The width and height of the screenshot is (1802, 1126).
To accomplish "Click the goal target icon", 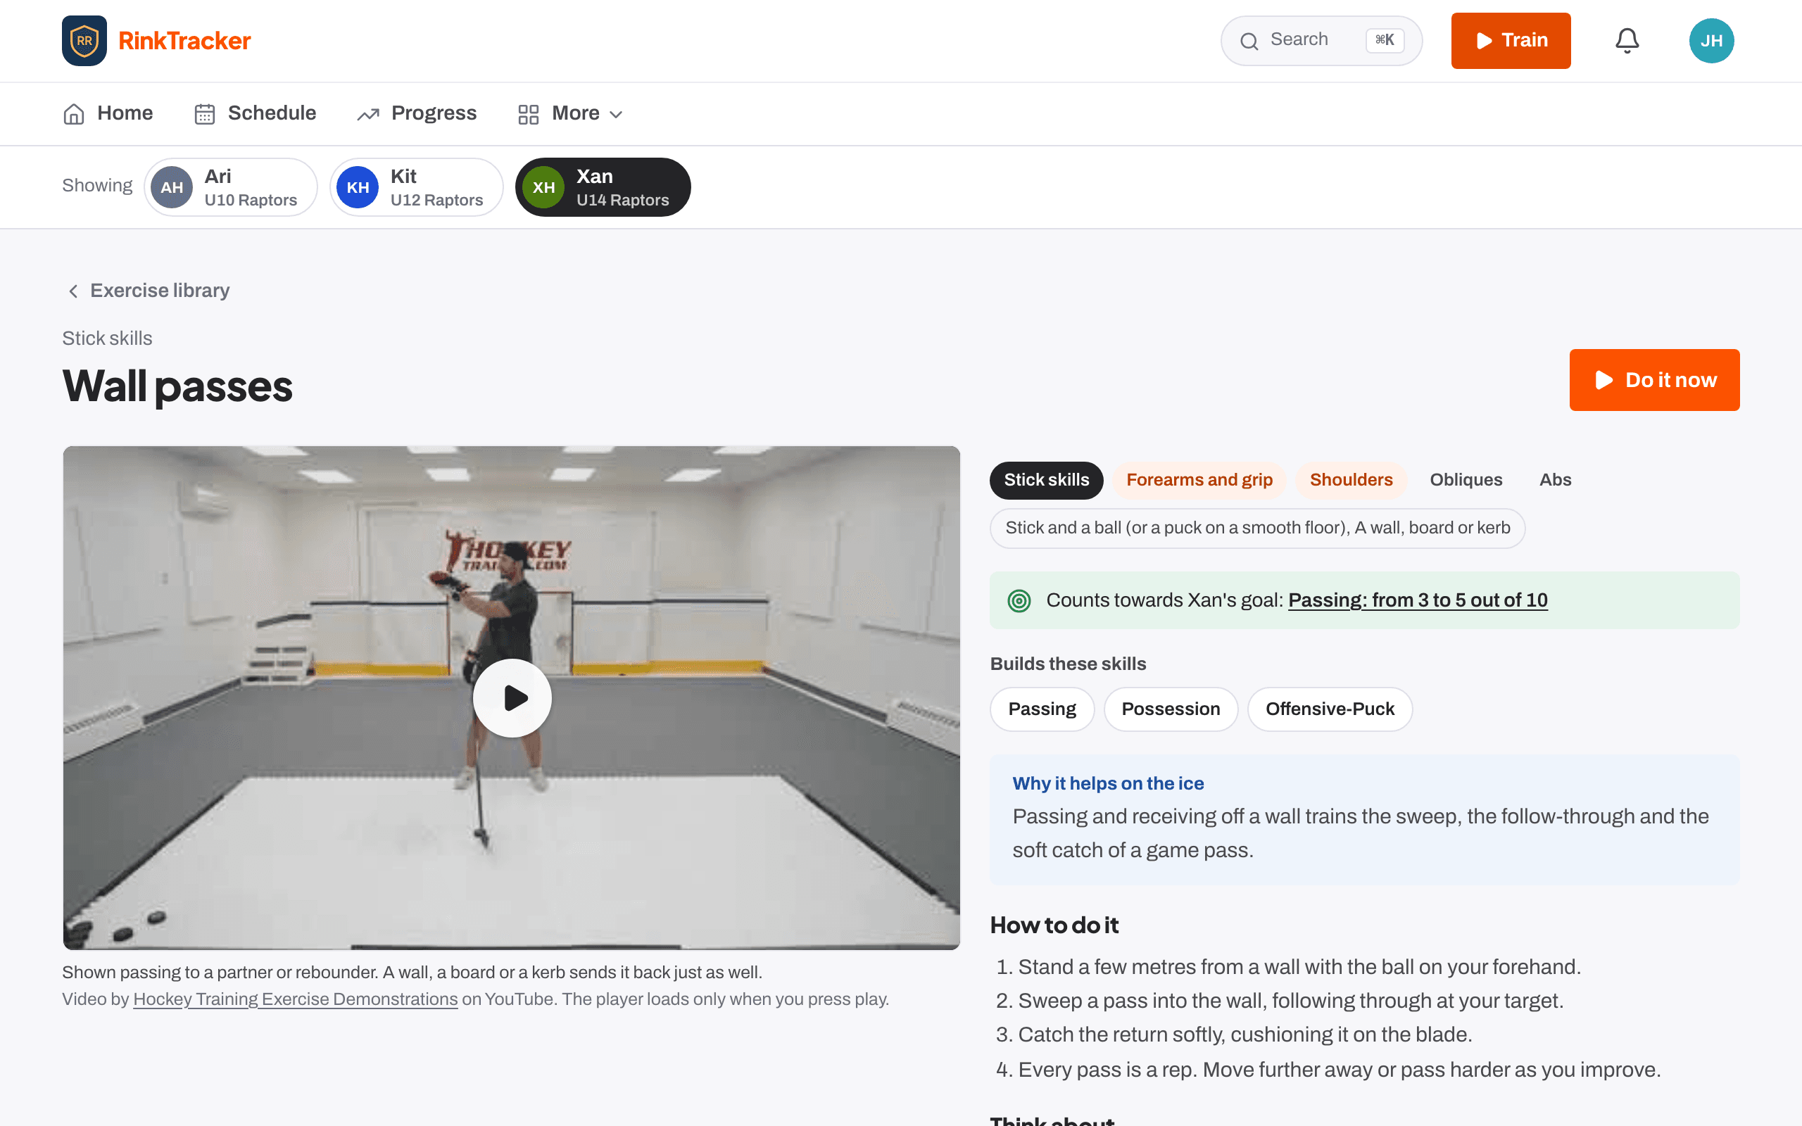I will 1019,600.
